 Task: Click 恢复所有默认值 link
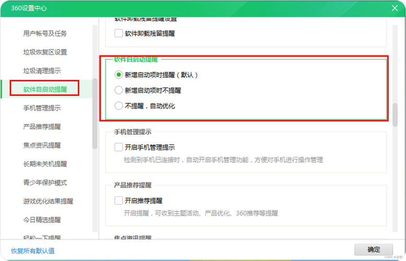click(x=32, y=251)
